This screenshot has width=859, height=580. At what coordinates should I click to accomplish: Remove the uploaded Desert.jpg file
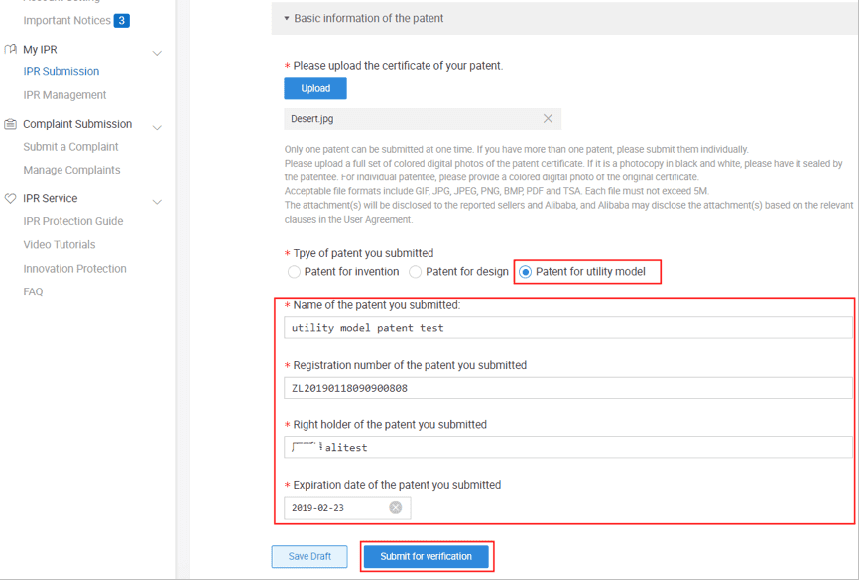548,119
